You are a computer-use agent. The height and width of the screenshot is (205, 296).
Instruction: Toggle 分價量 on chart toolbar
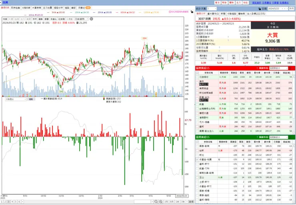pyautogui.click(x=70, y=19)
